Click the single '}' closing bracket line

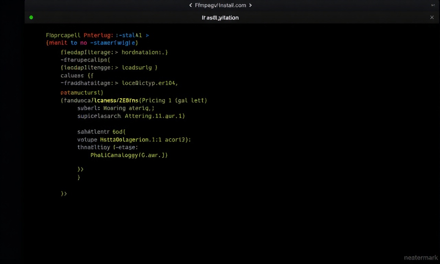click(79, 177)
